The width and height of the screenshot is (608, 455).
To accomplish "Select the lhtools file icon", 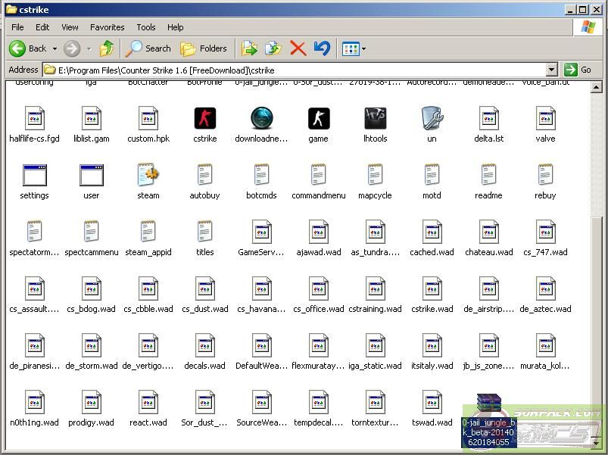I will [375, 119].
